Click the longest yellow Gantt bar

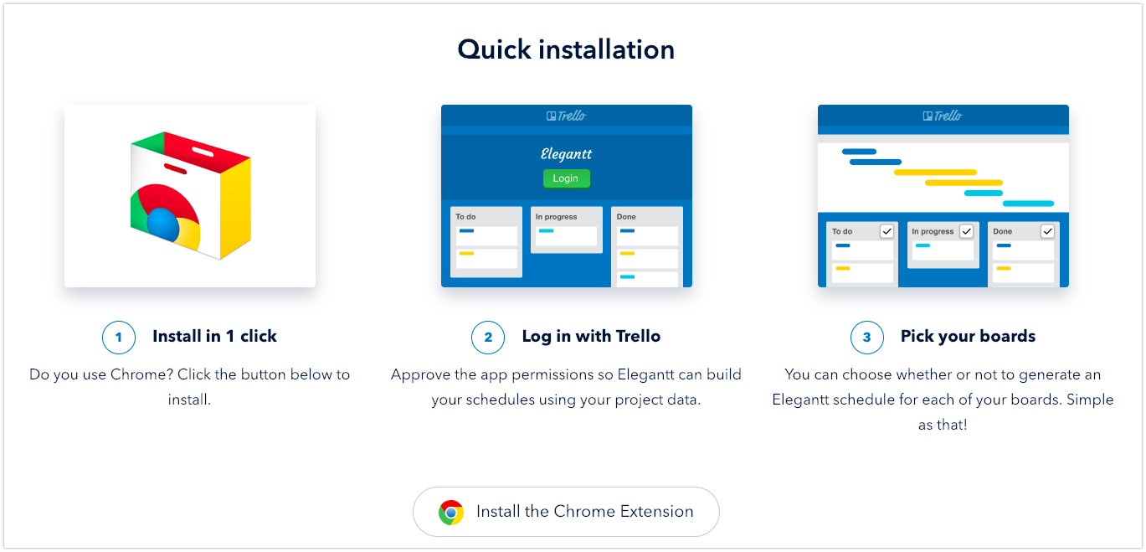click(935, 172)
